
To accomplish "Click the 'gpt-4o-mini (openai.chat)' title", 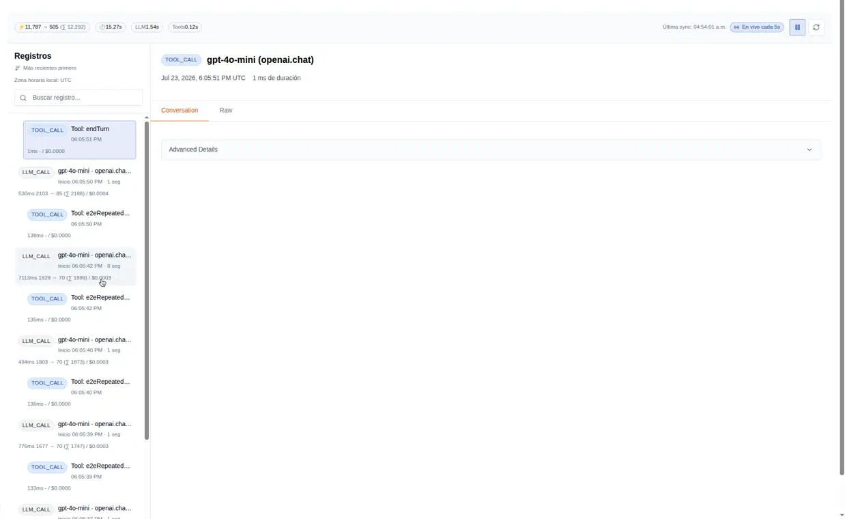I will click(260, 60).
